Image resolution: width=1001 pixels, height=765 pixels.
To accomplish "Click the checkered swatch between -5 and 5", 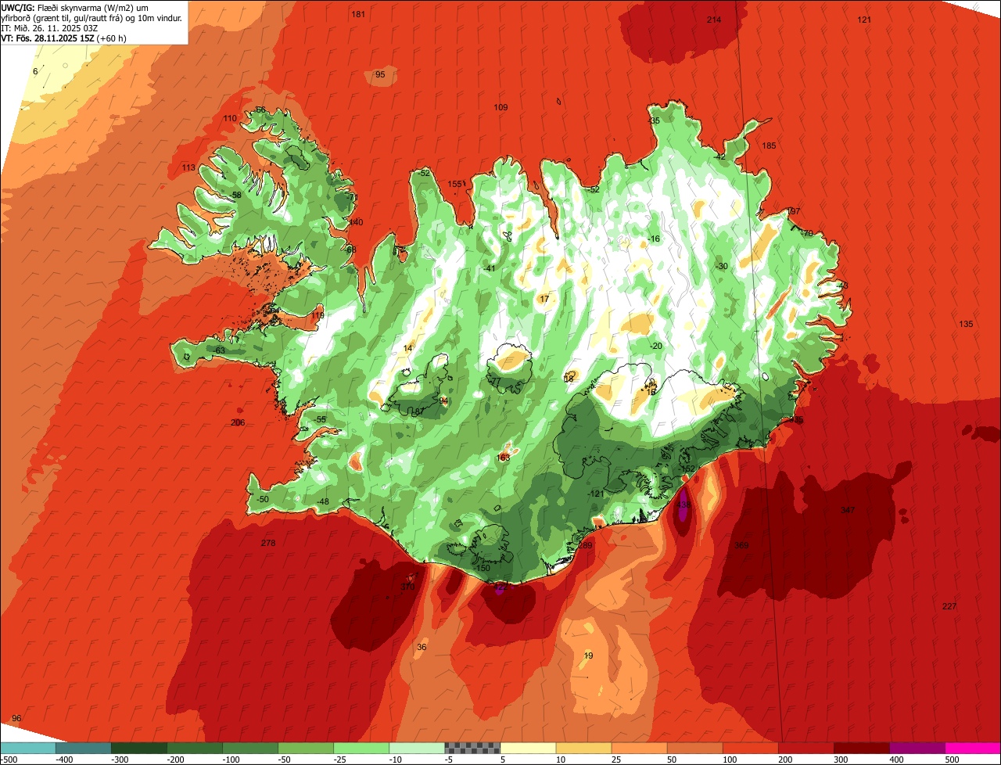I will (x=472, y=749).
